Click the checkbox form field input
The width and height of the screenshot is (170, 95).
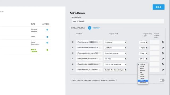coord(89,70)
